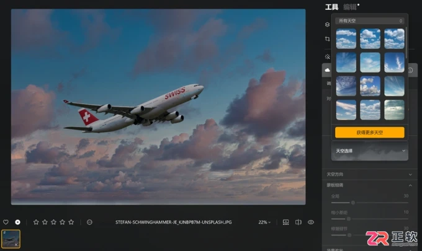This screenshot has width=422, height=251.
Task: Select the airplane thumbnail in filmstrip
Action: click(11, 239)
